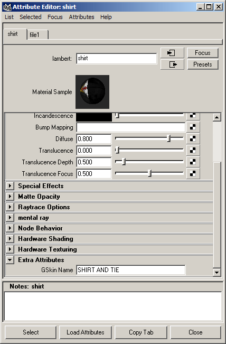Click the Translucence Focus checker map button

193,173
